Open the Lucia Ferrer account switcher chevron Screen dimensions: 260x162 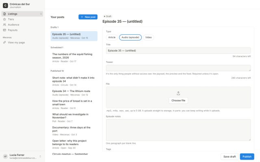(40, 156)
